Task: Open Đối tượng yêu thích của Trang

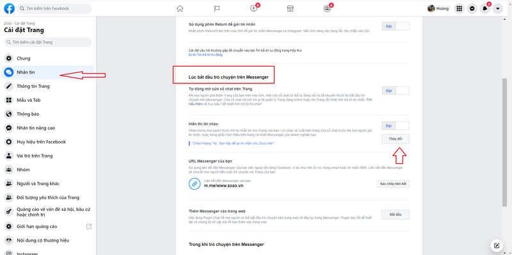Action: [x=47, y=197]
